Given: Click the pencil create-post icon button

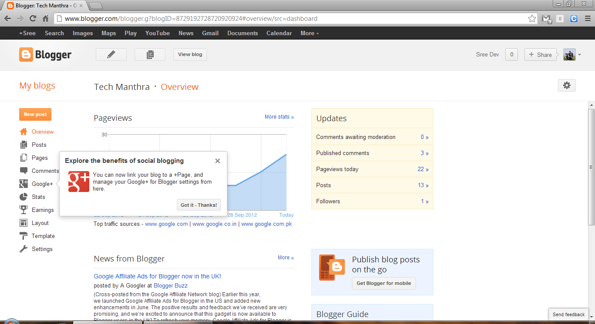Looking at the screenshot, I should pos(111,54).
